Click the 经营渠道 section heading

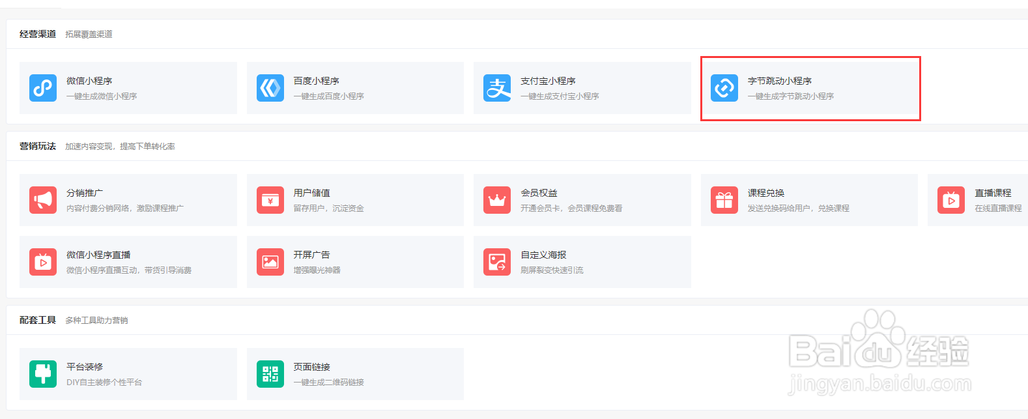tap(38, 34)
